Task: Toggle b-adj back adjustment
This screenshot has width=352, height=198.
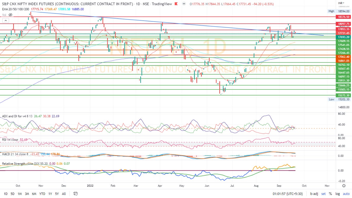Action: [314, 194]
